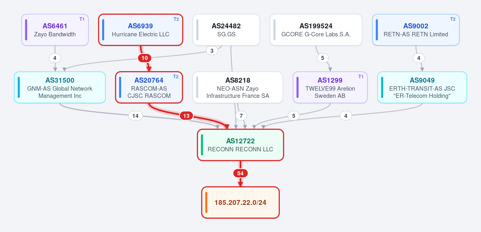The width and height of the screenshot is (481, 232).
Task: Open the AS199524 GCORE node
Action: [316, 30]
